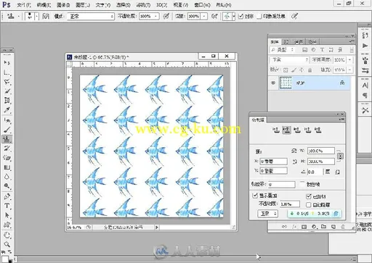
Task: Click Flip Horizontal icon in Clone Source panel
Action: 294,151
